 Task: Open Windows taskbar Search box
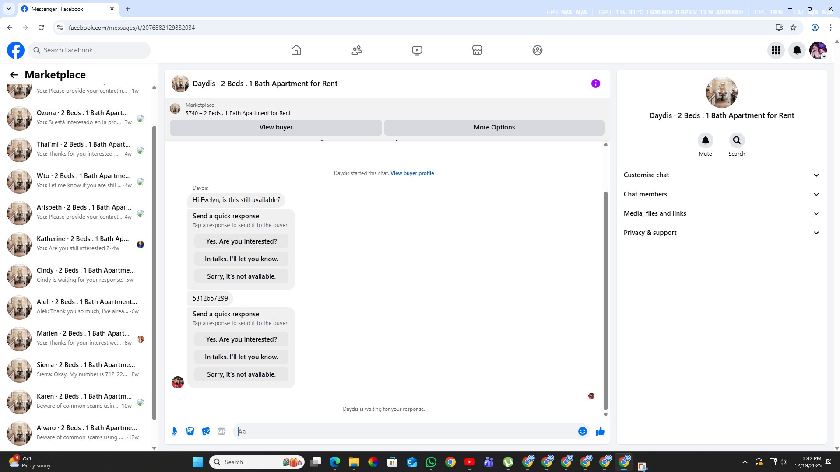pos(257,462)
